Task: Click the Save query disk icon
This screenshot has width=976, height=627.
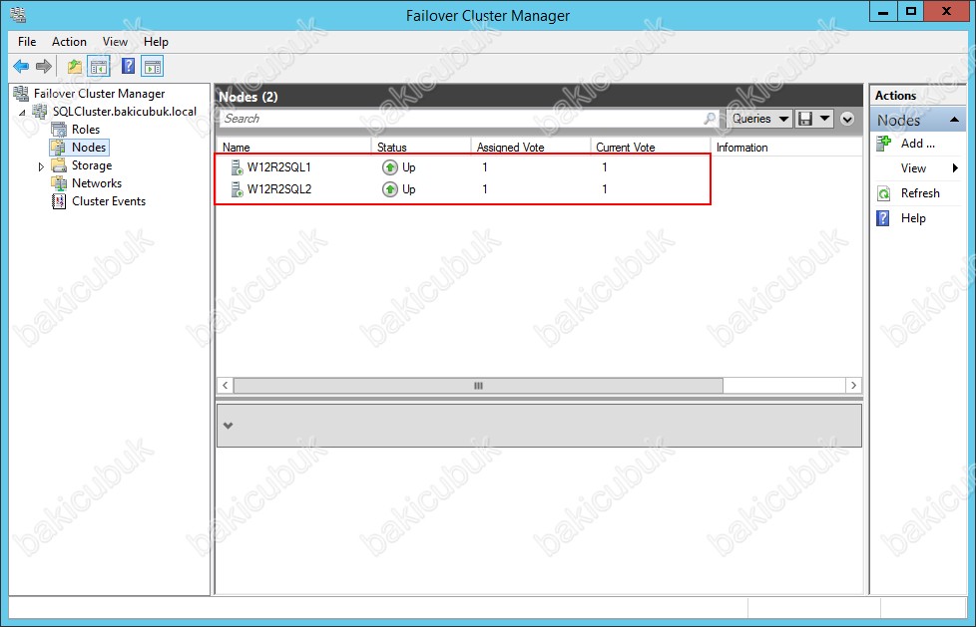Action: tap(804, 119)
